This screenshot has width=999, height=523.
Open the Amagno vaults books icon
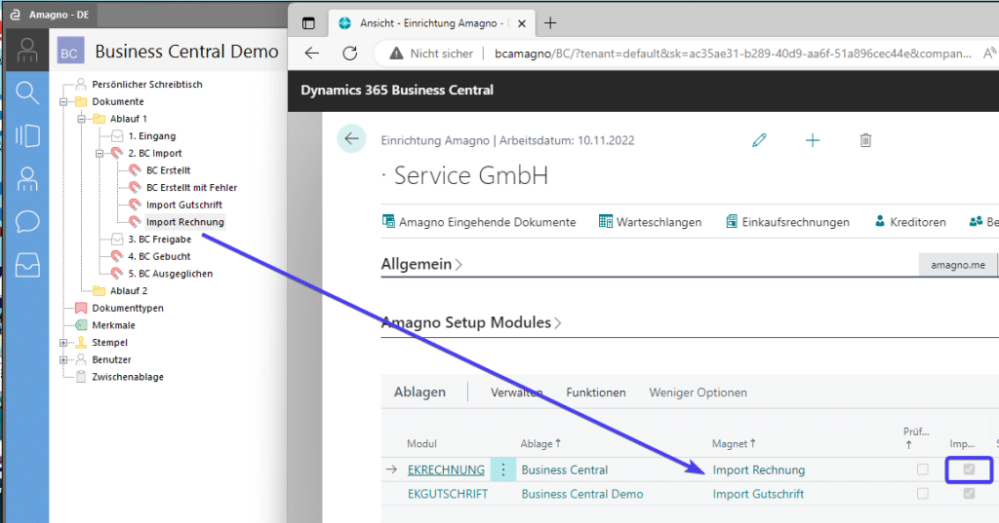(x=26, y=135)
